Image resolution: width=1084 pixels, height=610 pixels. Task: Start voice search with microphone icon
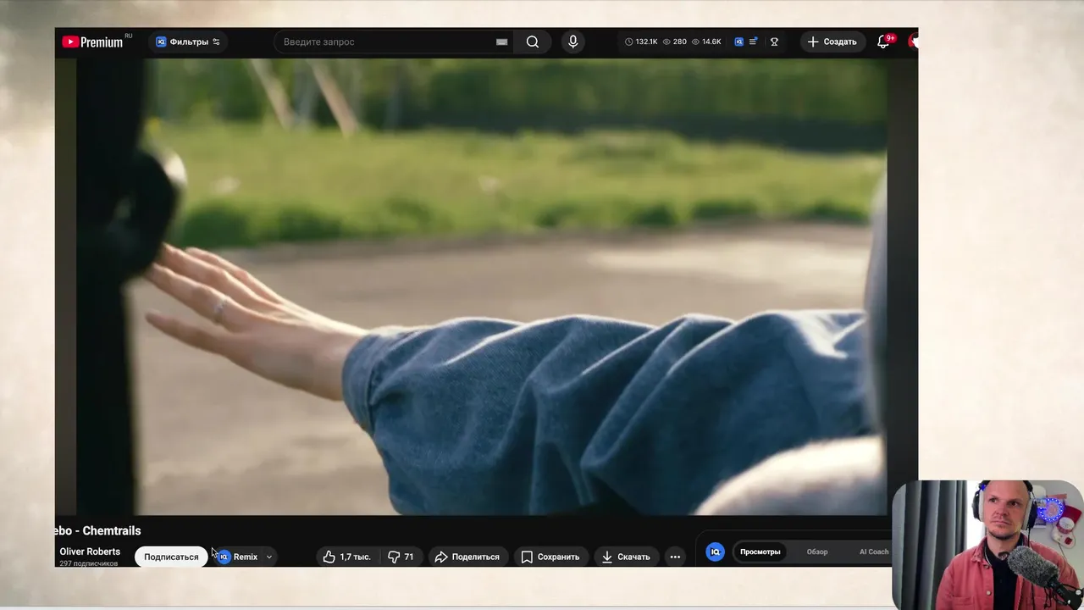pos(573,42)
